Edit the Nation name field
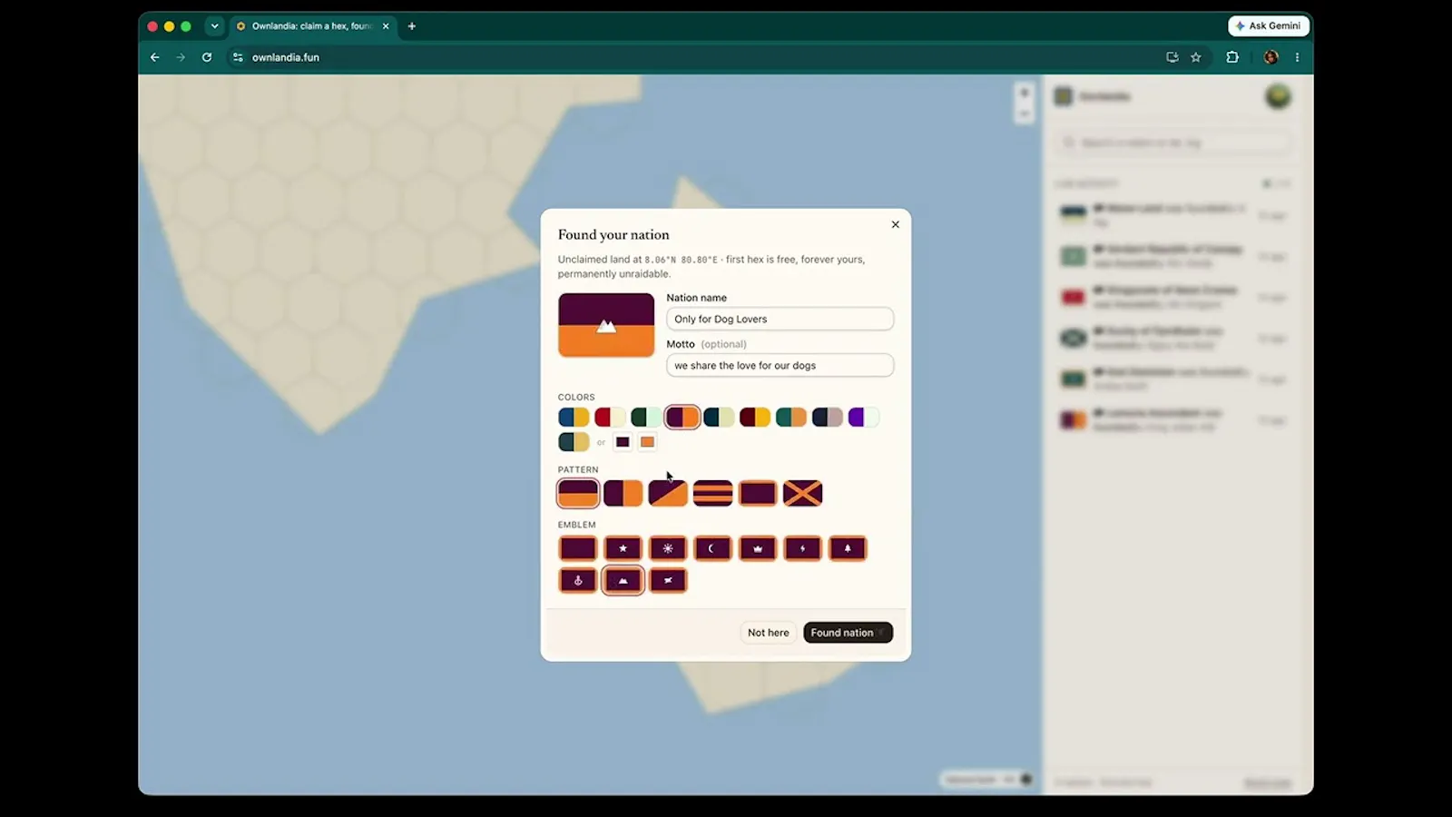Viewport: 1452px width, 817px height. (x=780, y=319)
